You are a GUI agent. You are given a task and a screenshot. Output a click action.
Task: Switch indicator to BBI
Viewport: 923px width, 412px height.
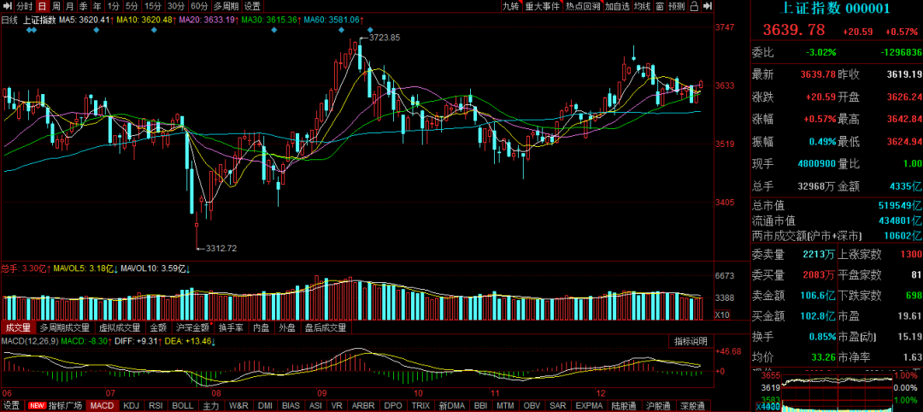(481, 405)
